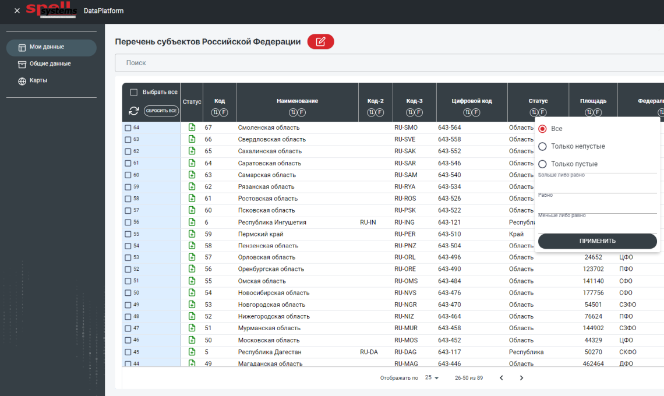Image resolution: width=664 pixels, height=396 pixels.
Task: Click the status document icon for Смоленская область
Action: (192, 127)
